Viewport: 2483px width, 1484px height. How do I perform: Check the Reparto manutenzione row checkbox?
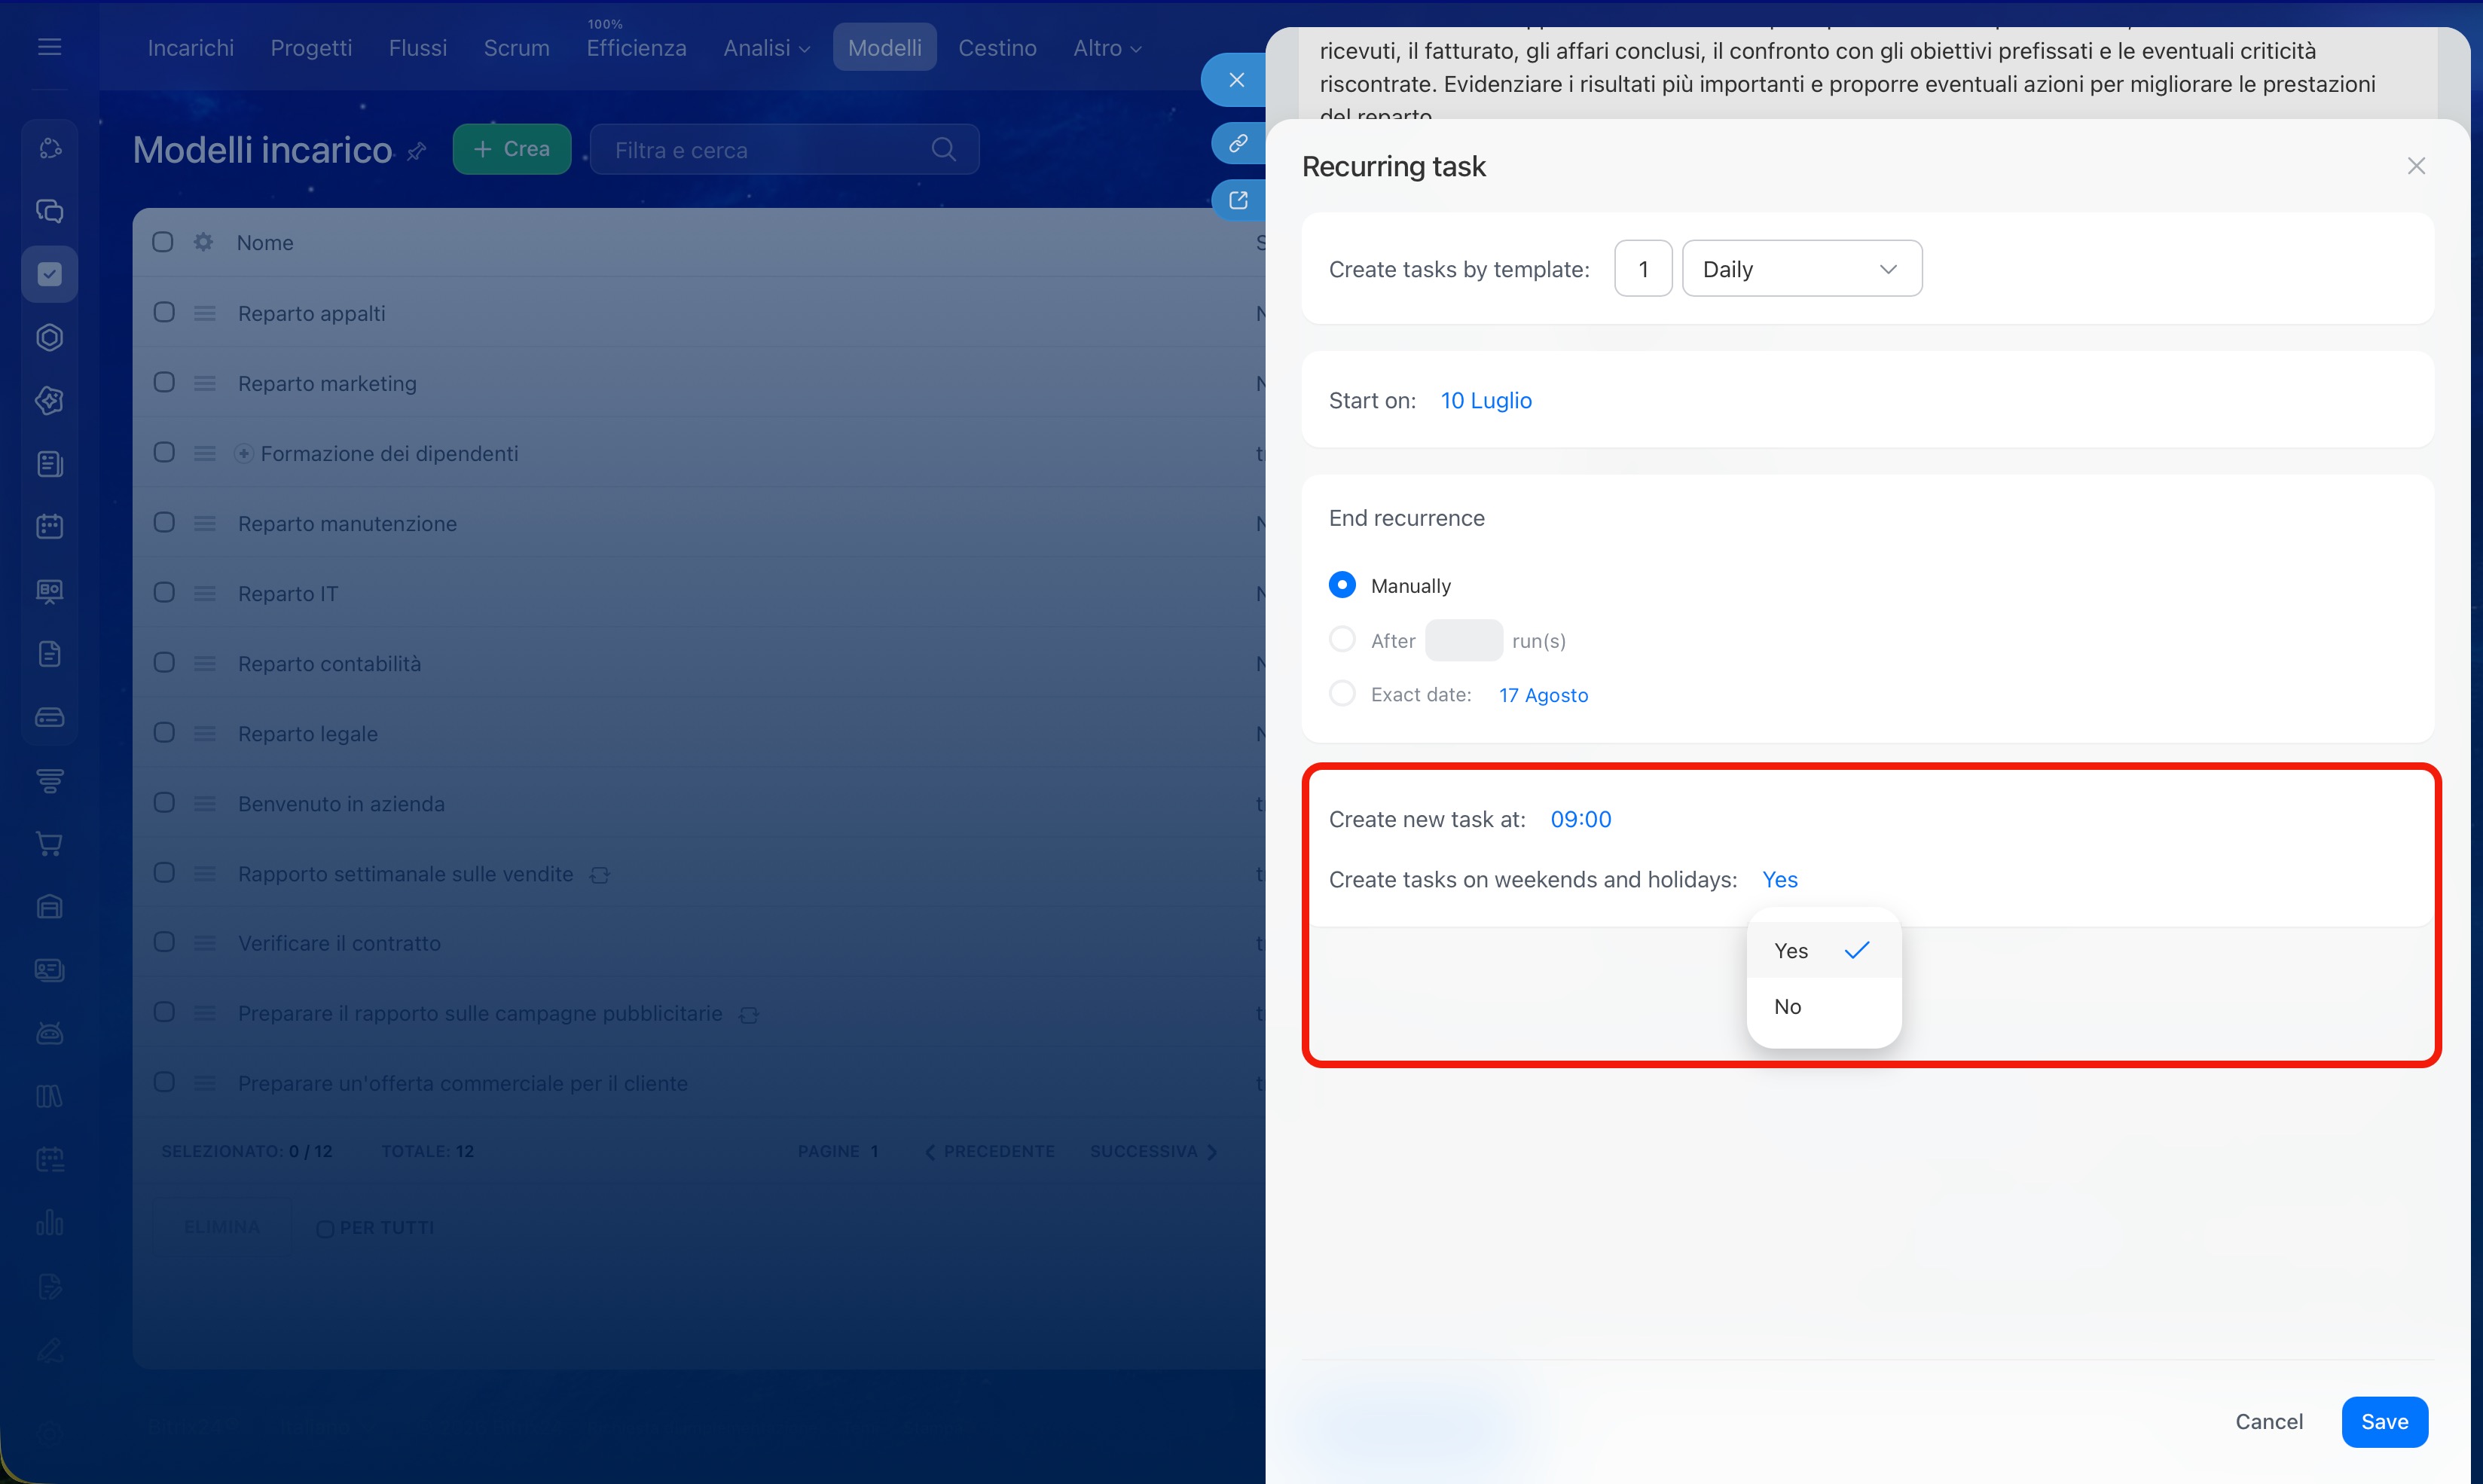(164, 522)
